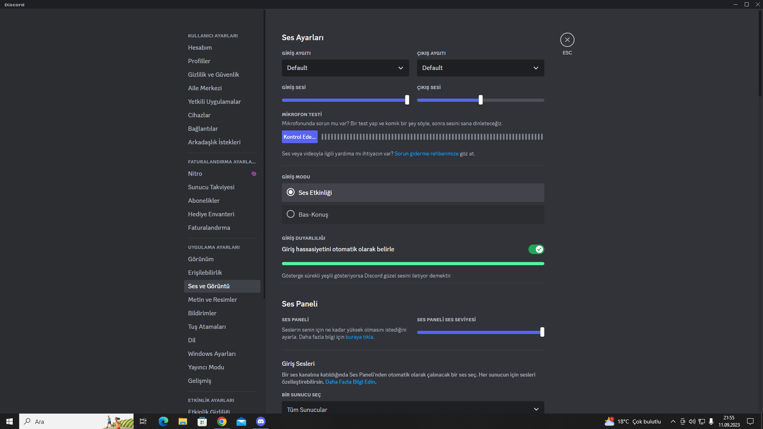The image size is (763, 429).
Task: Open the Windows notification center
Action: (750, 421)
